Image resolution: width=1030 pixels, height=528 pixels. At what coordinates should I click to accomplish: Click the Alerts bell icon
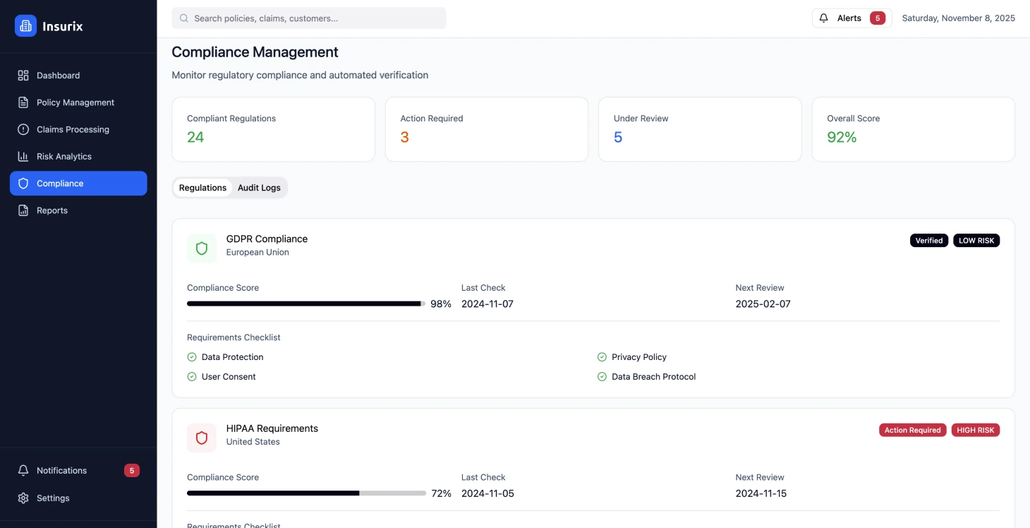pyautogui.click(x=823, y=18)
